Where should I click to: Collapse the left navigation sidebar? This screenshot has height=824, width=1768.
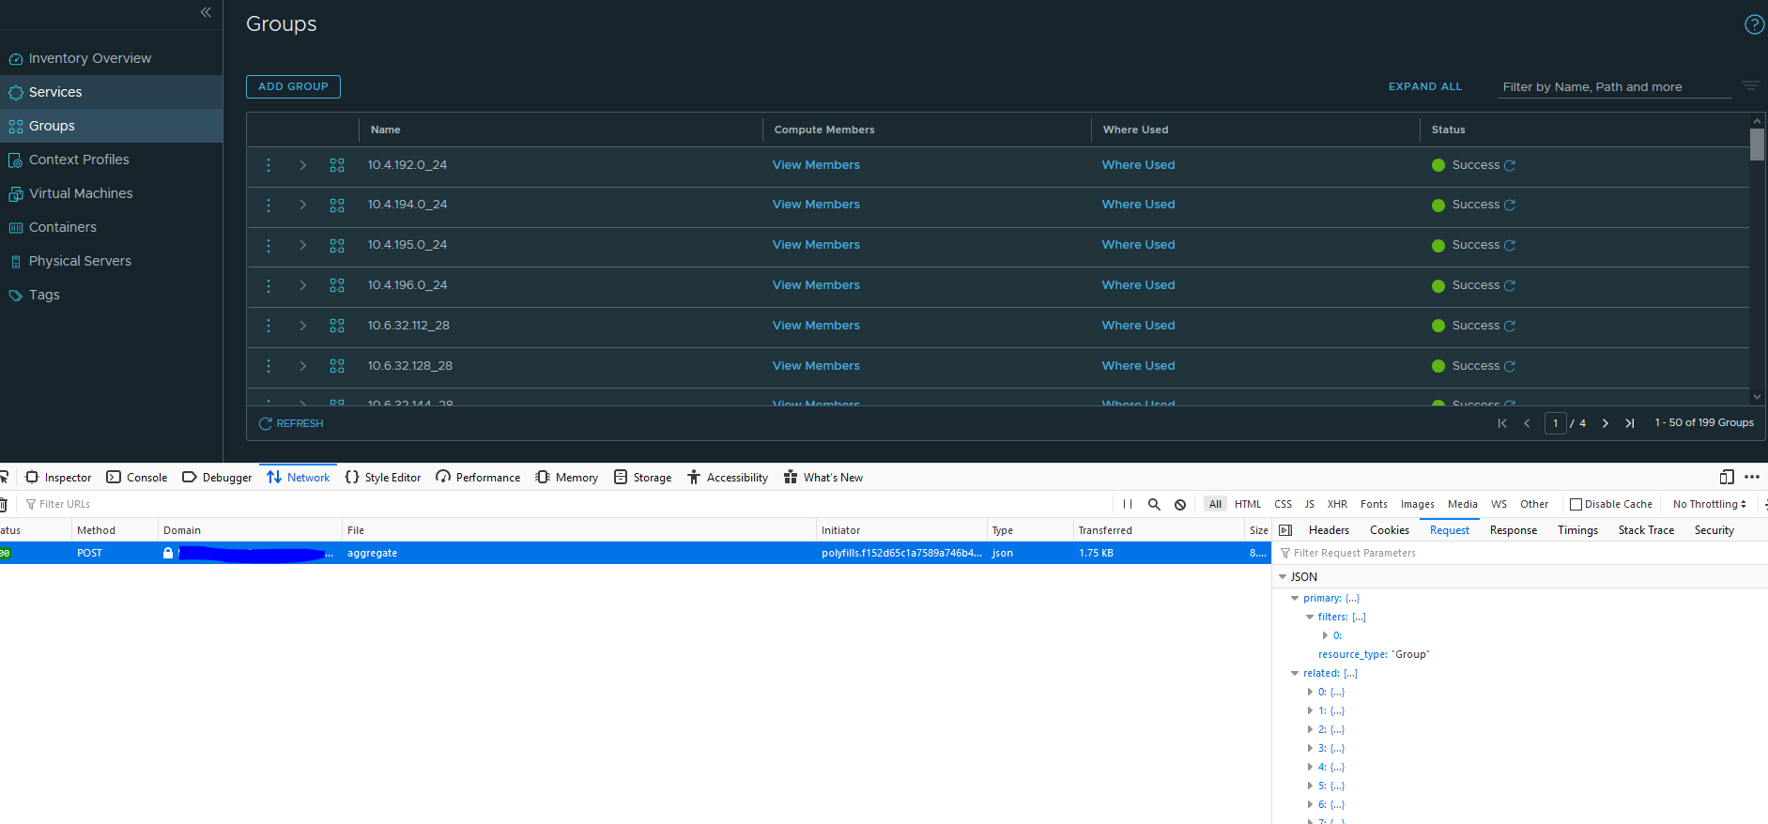[x=206, y=12]
